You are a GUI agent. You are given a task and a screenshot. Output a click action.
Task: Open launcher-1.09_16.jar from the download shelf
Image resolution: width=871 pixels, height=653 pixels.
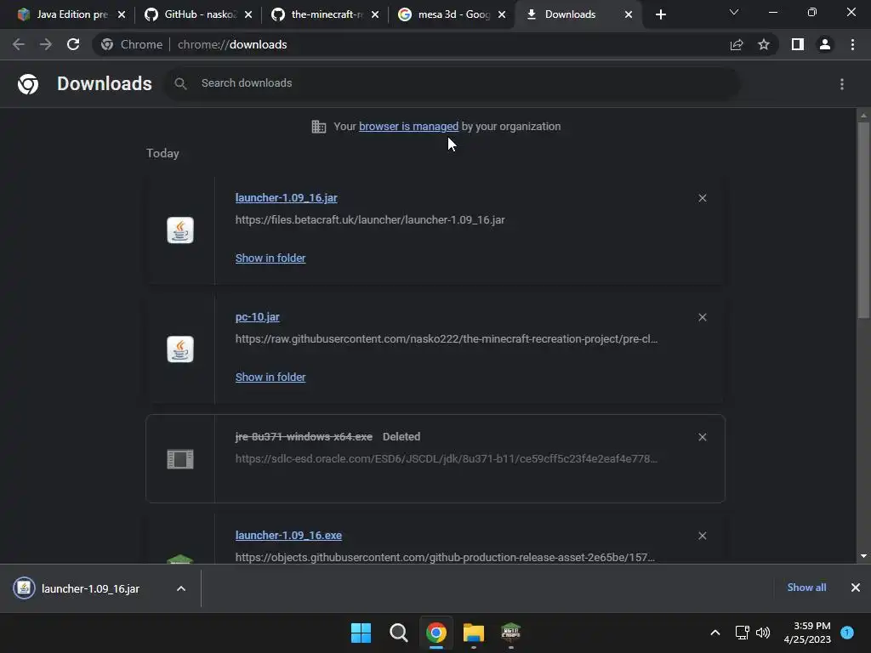pos(90,588)
